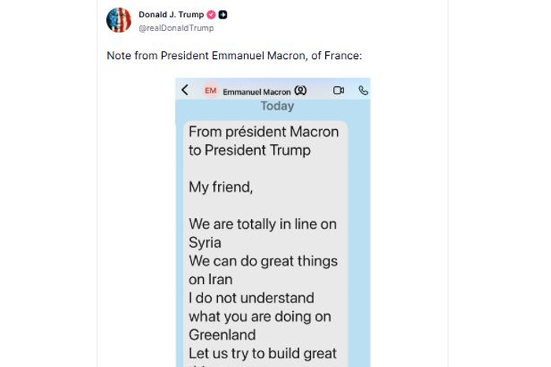551x367 pixels.
Task: Click the 'From président Macron' message heading
Action: point(263,132)
